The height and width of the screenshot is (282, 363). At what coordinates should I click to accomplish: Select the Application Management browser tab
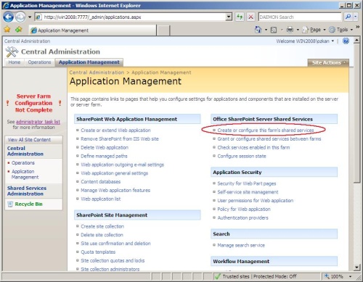click(x=92, y=30)
